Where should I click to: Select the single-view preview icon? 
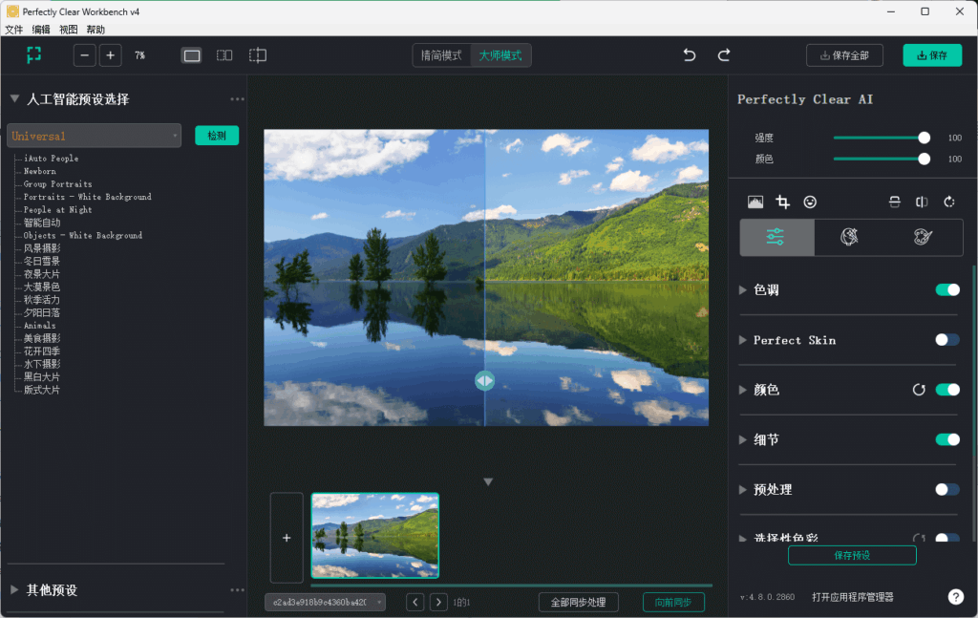pos(191,54)
